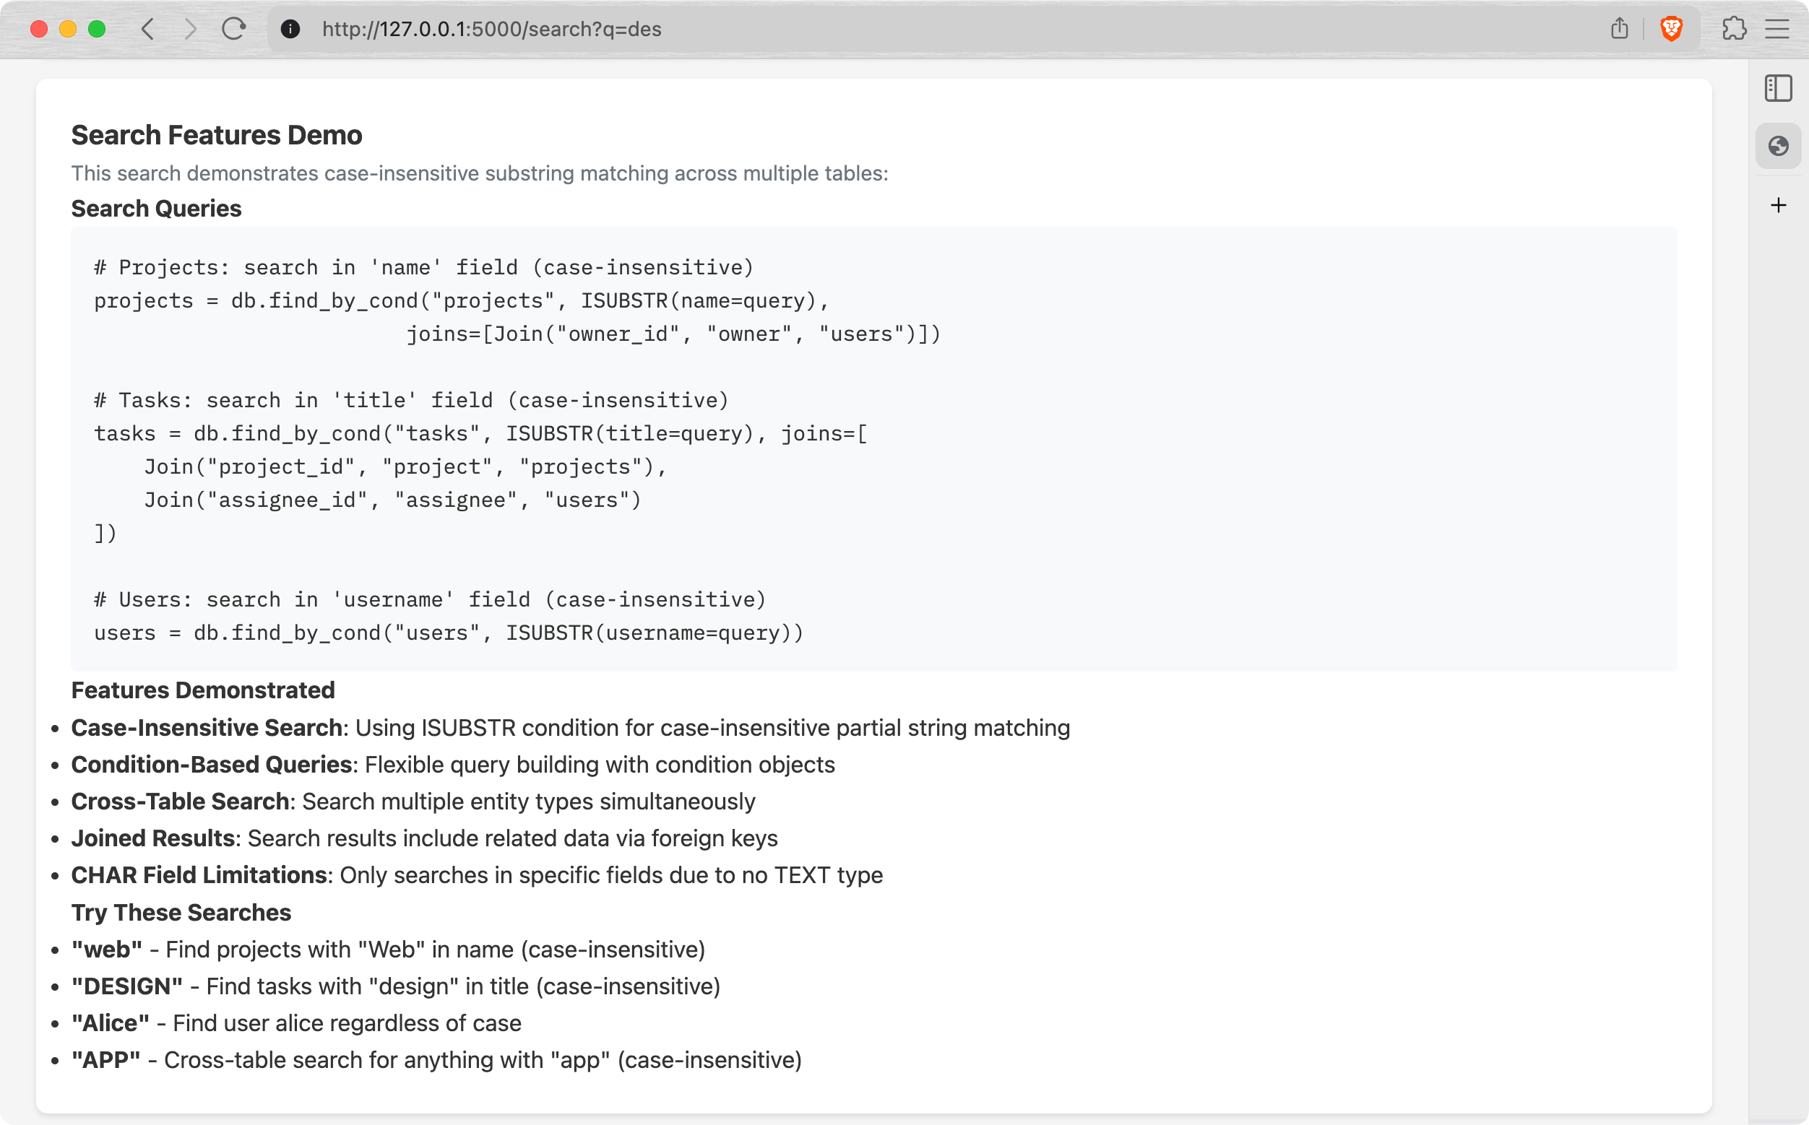
Task: Click the "APP" search suggestion text
Action: tap(105, 1059)
